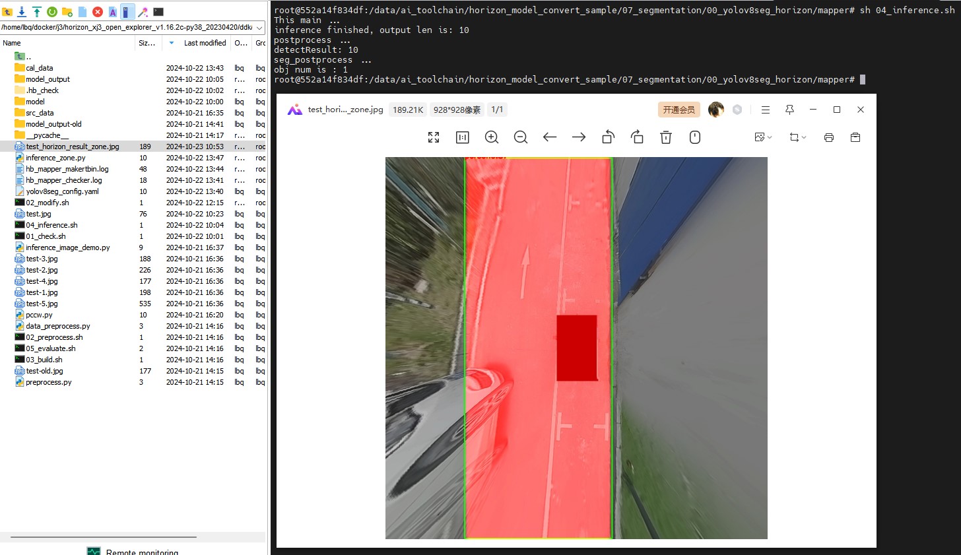The width and height of the screenshot is (961, 555).
Task: Open terminal from file browser toolbar
Action: [158, 12]
